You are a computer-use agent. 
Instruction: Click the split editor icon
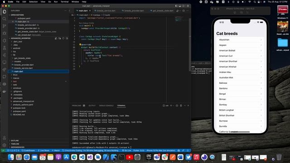[184, 11]
